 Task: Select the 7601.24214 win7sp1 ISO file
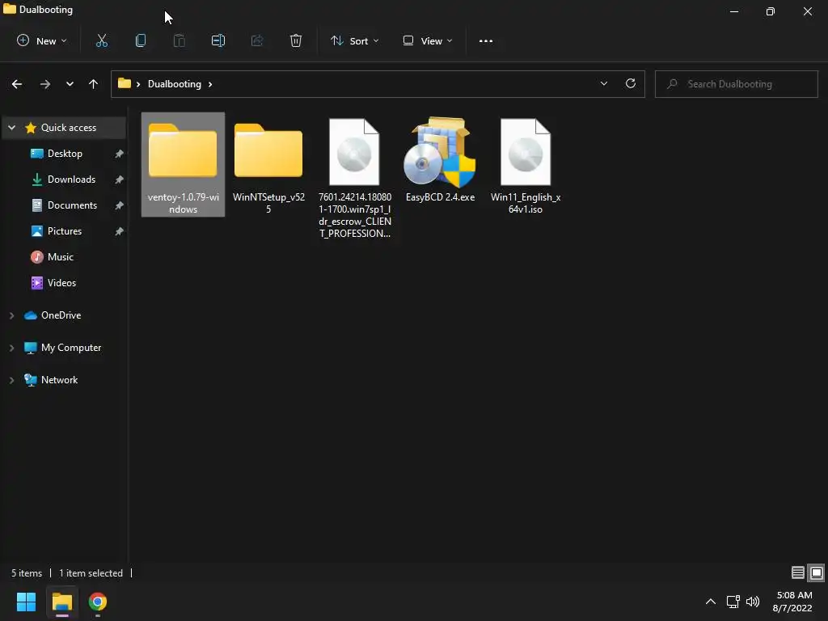coord(354,177)
